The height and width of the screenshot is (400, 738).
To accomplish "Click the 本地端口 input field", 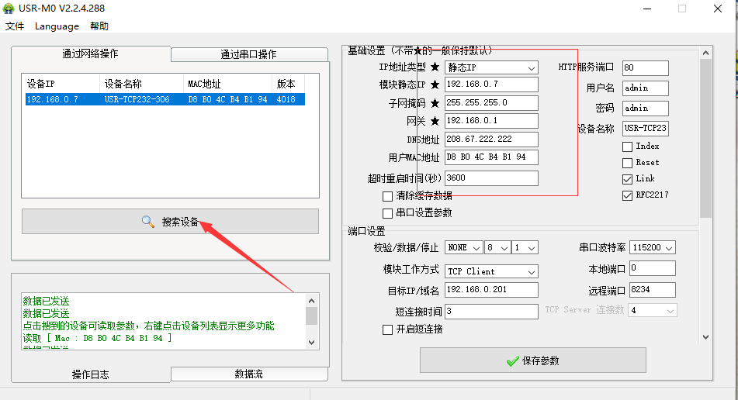I will tap(653, 268).
